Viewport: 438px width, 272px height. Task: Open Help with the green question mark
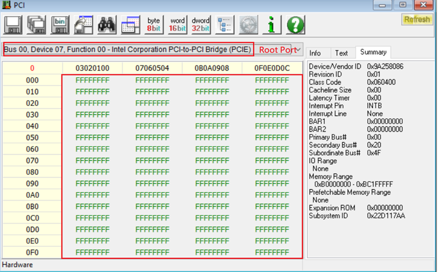(x=295, y=25)
